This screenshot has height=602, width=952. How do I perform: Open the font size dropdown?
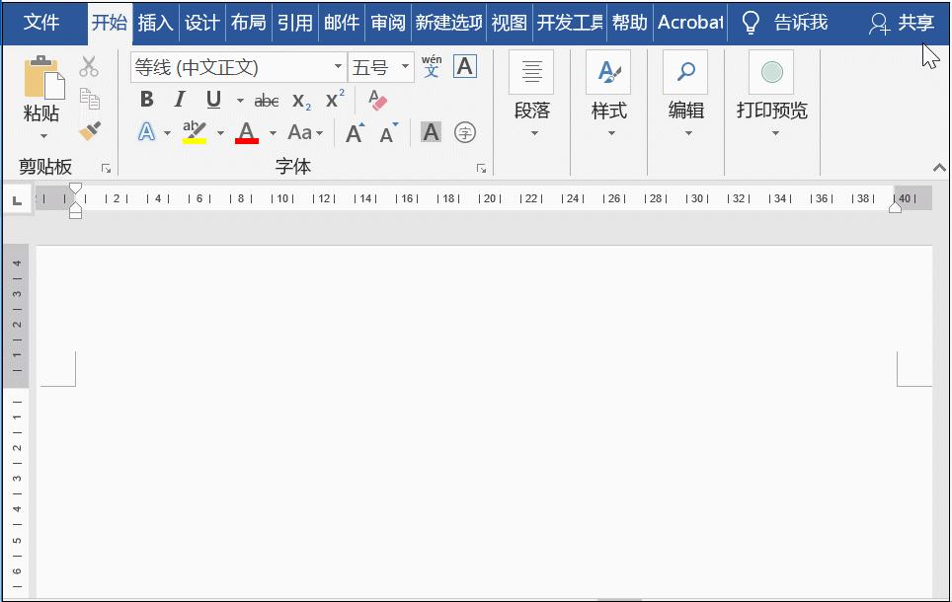point(404,66)
